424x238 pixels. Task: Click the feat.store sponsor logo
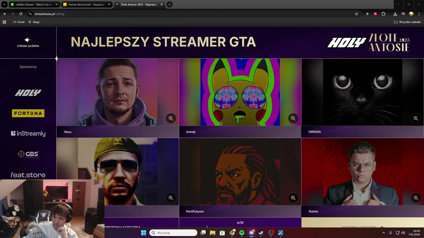coord(28,175)
